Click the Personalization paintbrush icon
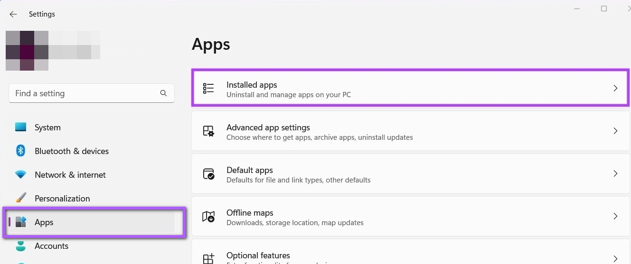The image size is (631, 264). point(20,198)
